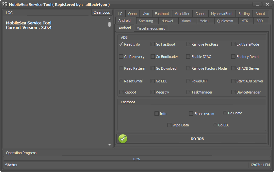Tick the TaskManager checkbox
The image size is (274, 172).
188,92
